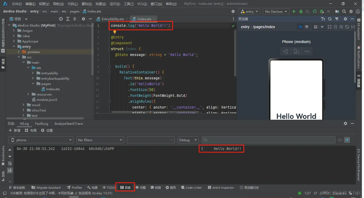Minimize the previewer panel
Screen dimensions: 364x198
click(352, 19)
